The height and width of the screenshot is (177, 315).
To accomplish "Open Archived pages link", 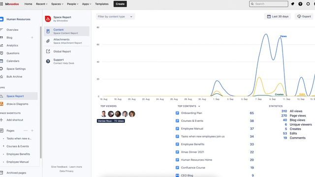I will (x=16, y=173).
